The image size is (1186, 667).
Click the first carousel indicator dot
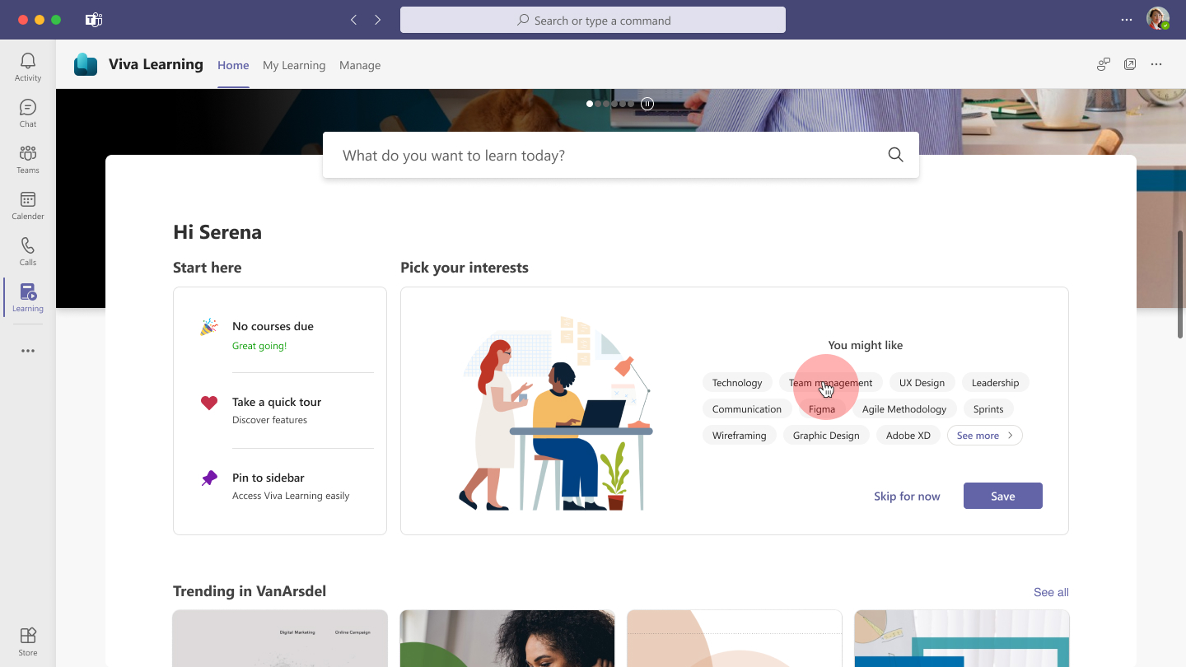tap(590, 104)
